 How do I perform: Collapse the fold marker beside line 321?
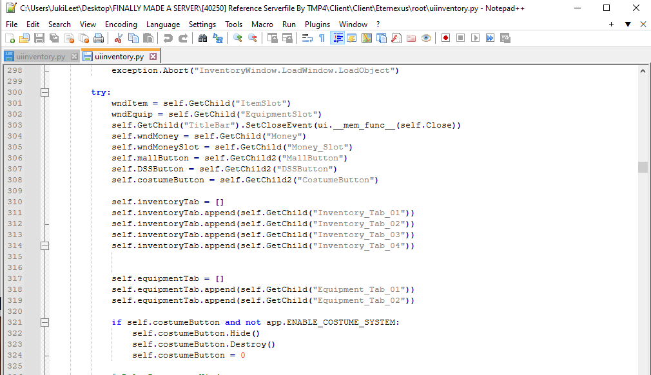point(44,322)
